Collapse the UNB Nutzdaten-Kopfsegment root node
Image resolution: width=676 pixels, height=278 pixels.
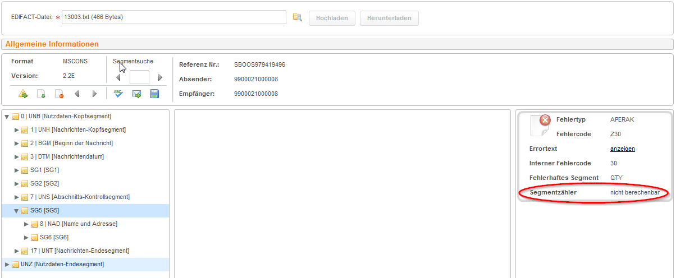point(7,117)
